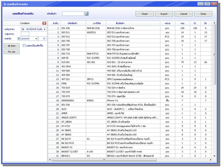
Task: Select the product code cell 009 55
Action: tap(73, 58)
